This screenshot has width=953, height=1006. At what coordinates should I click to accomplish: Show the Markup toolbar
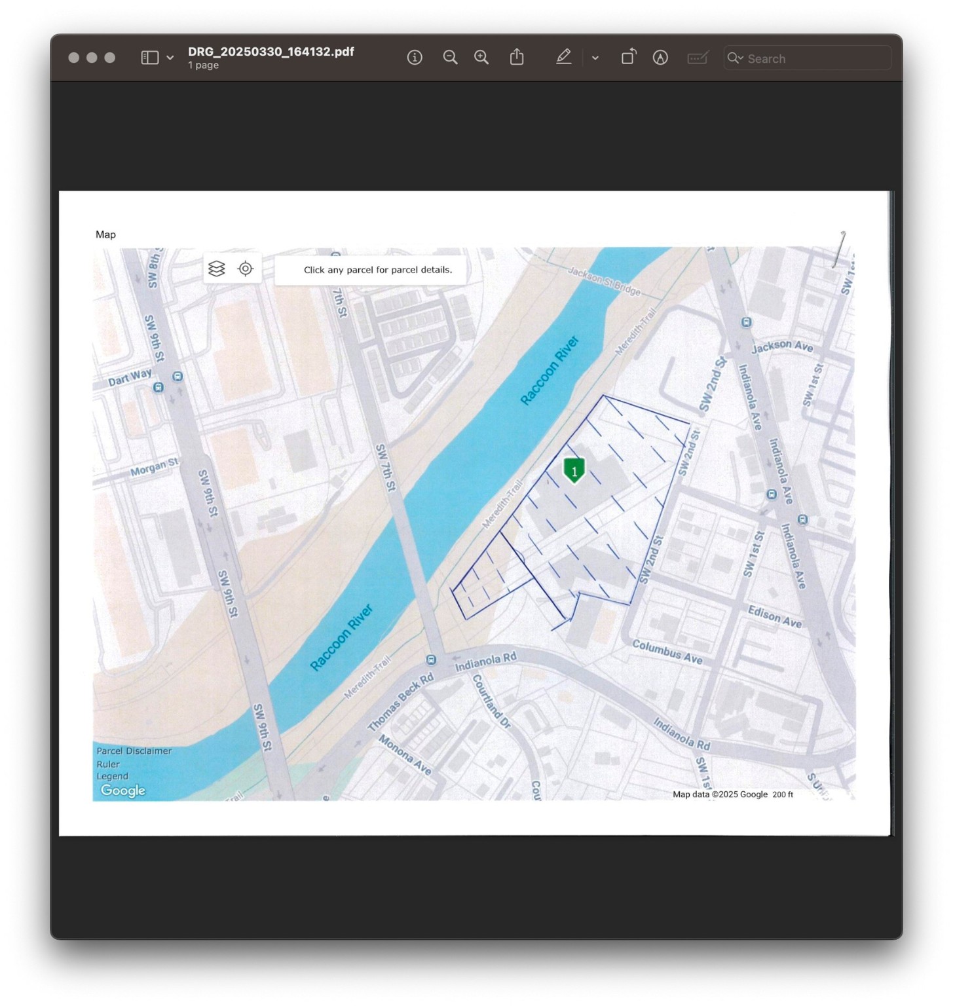point(660,58)
